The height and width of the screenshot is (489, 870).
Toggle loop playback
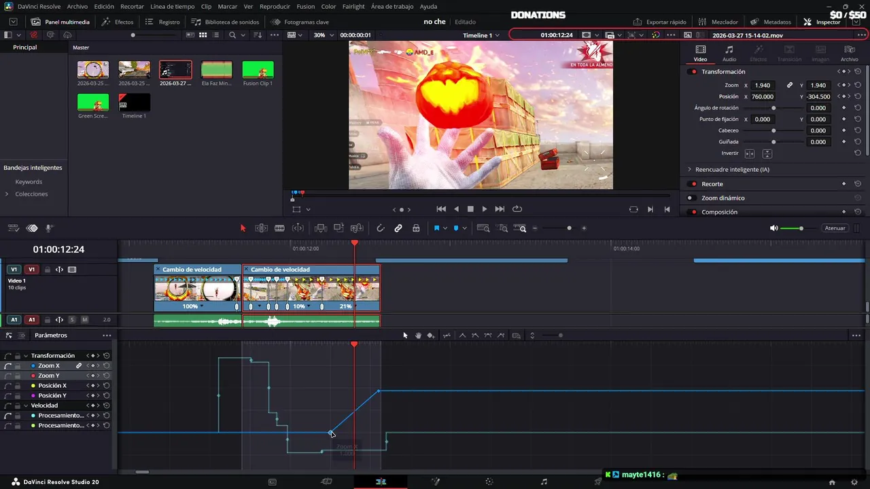pyautogui.click(x=517, y=209)
